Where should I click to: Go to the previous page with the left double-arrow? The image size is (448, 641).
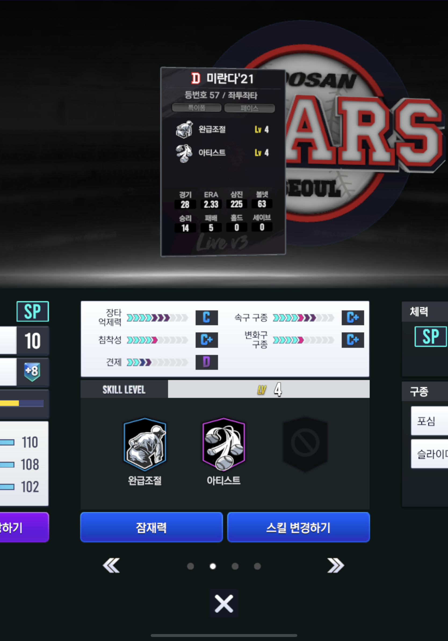coord(111,566)
